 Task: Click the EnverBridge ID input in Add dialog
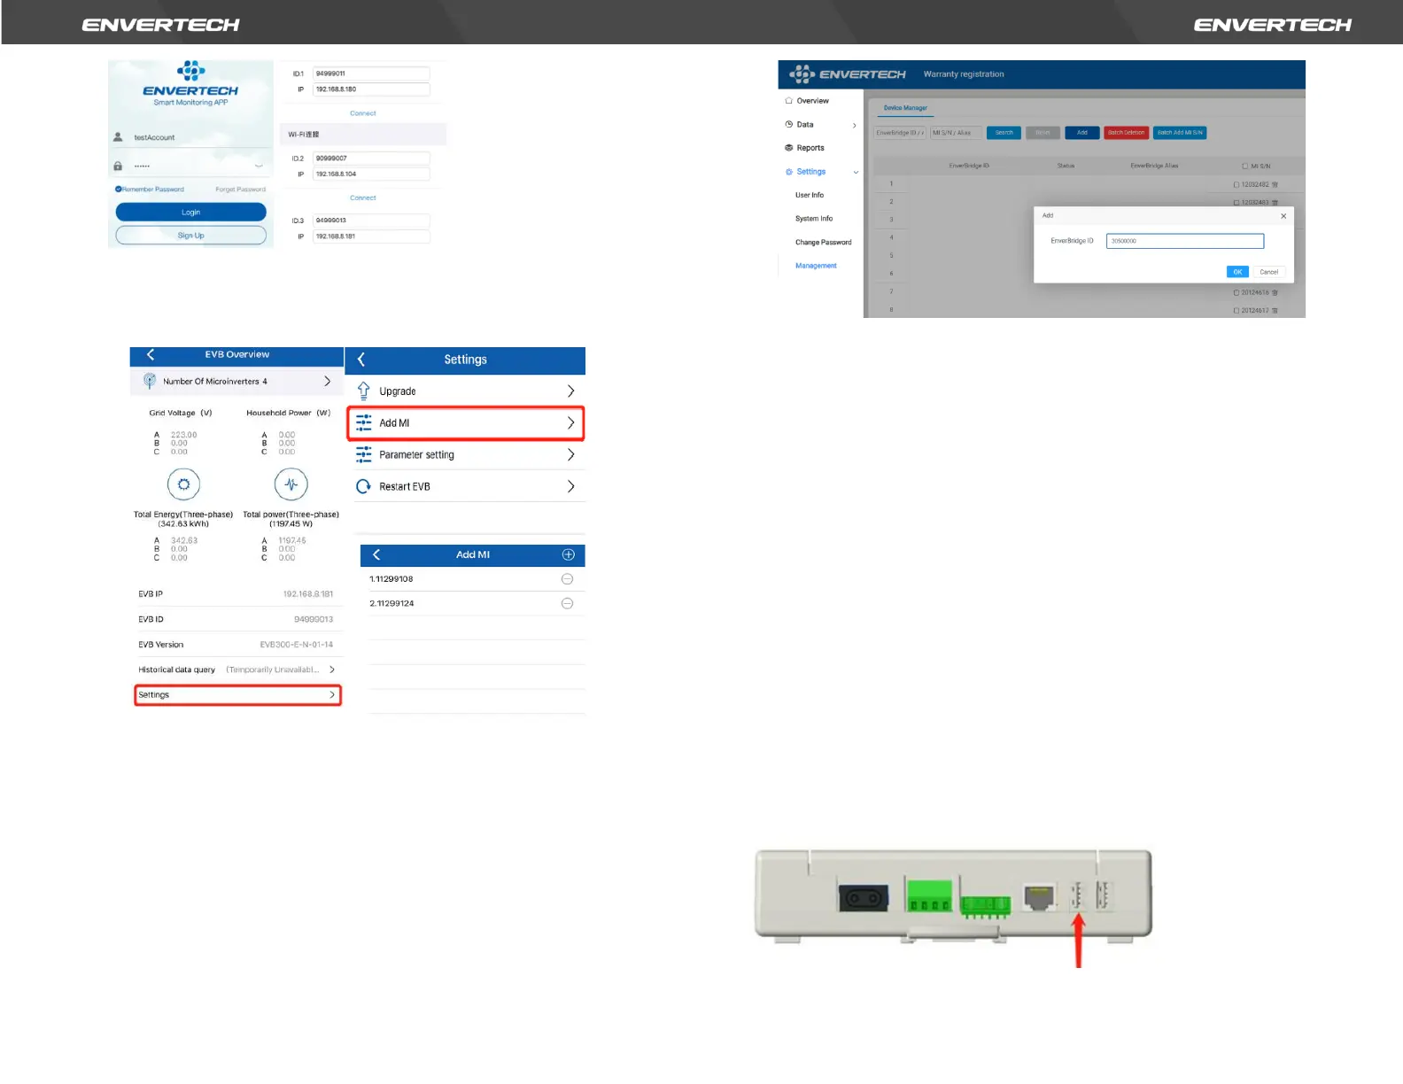coord(1185,241)
